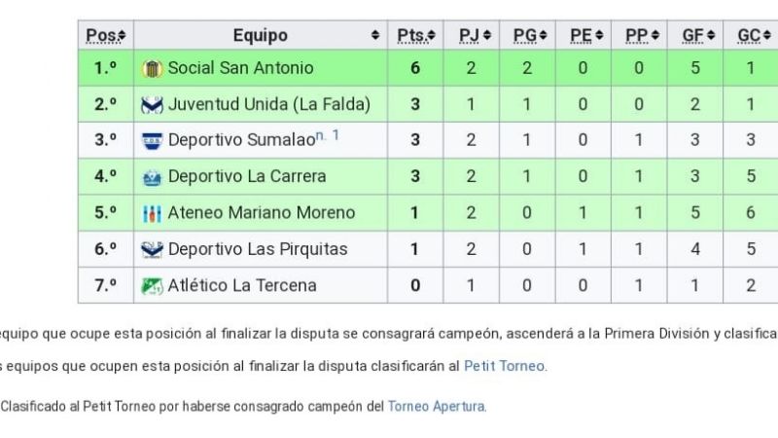The image size is (778, 438).
Task: Click the Deportivo Las Pirquitas crest
Action: point(151,249)
